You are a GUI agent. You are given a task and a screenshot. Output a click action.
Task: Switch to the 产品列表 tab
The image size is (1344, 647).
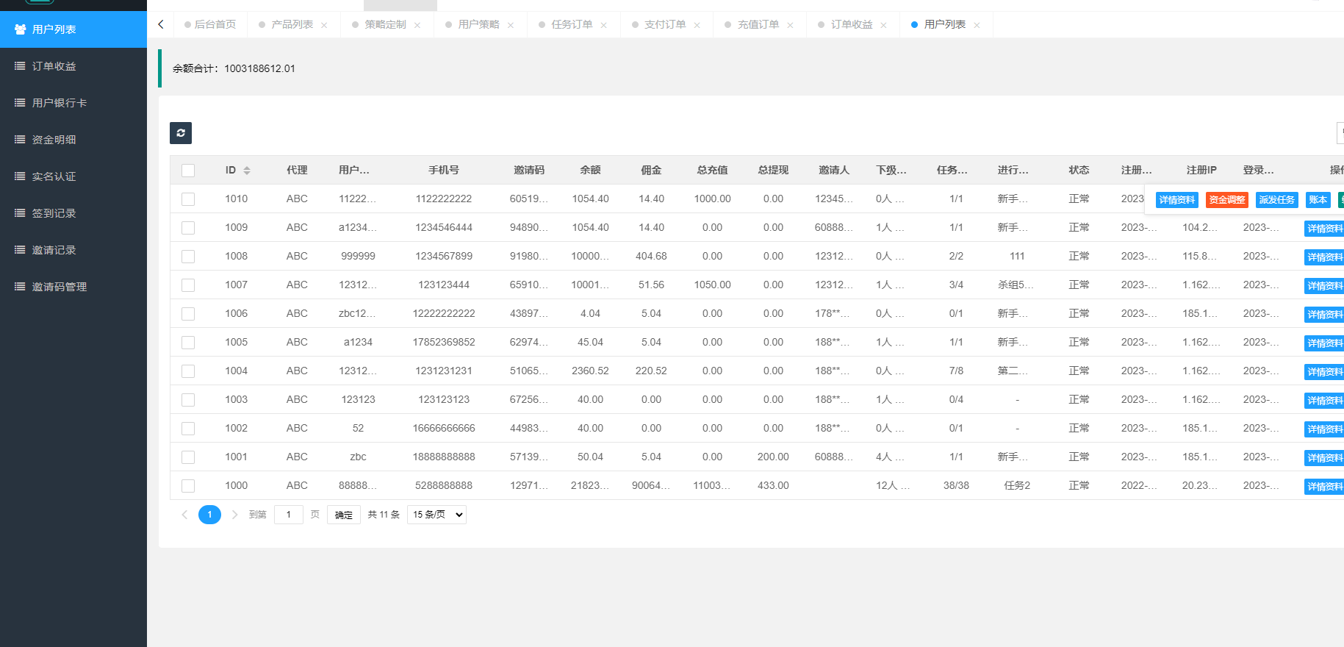(292, 24)
